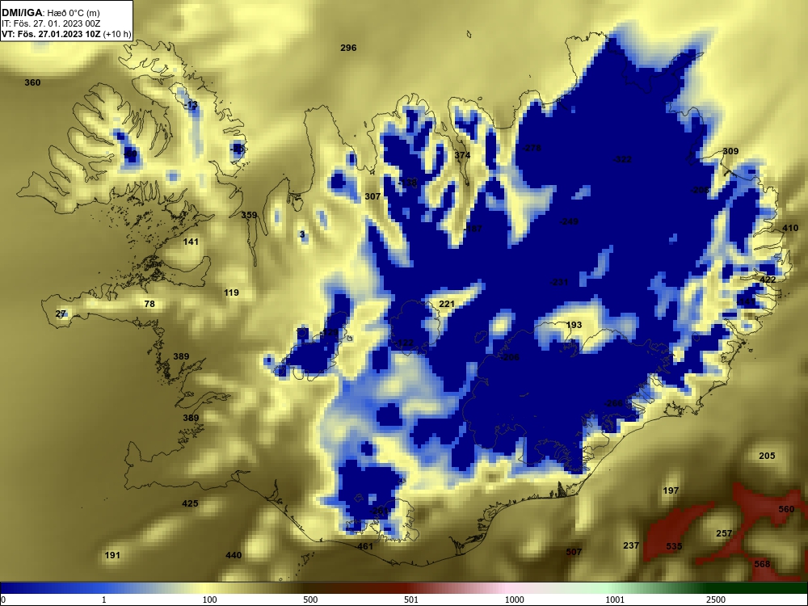Click the map value 359

pos(249,215)
